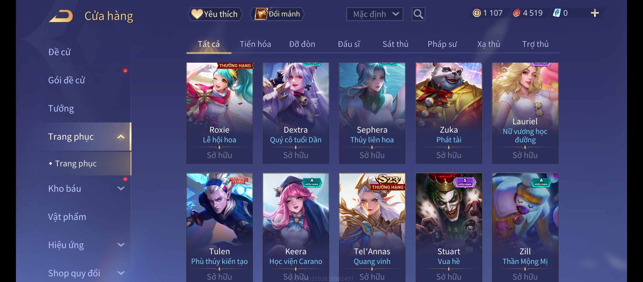The image size is (643, 282).
Task: Tap the red ruby currency icon
Action: pyautogui.click(x=516, y=13)
